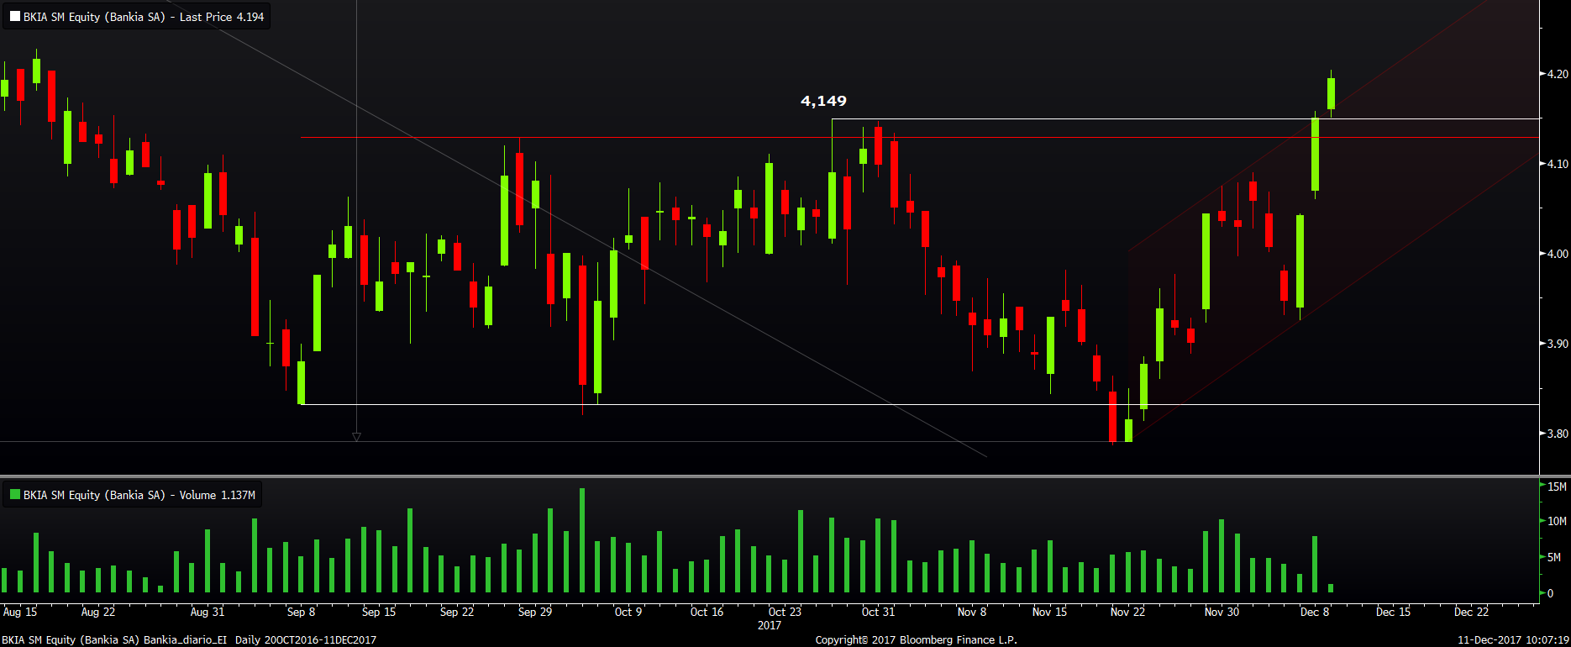Click the 15M volume axis label

(x=1557, y=487)
